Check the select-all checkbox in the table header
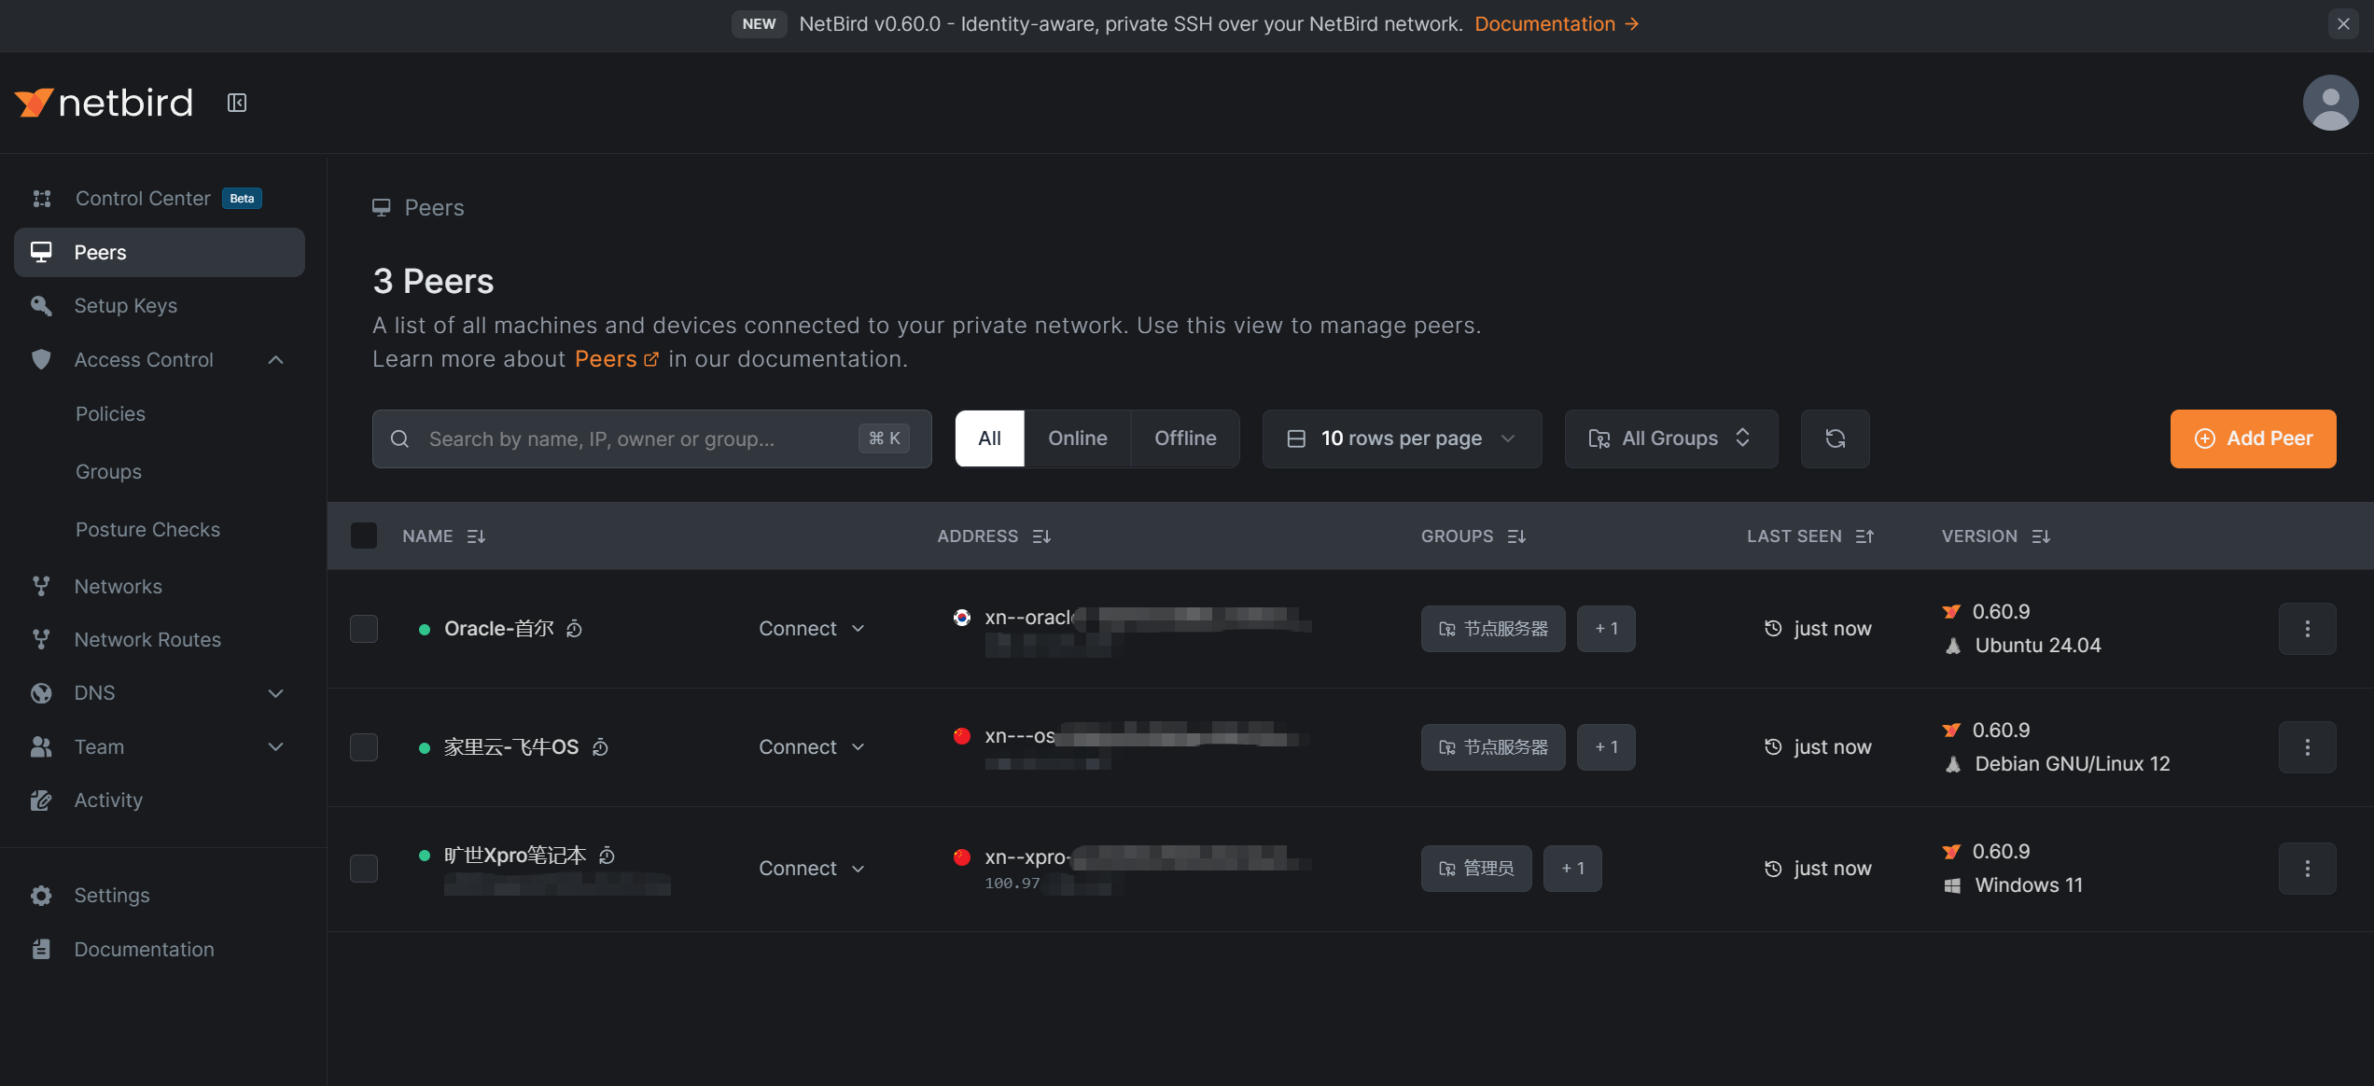The width and height of the screenshot is (2374, 1086). click(364, 536)
